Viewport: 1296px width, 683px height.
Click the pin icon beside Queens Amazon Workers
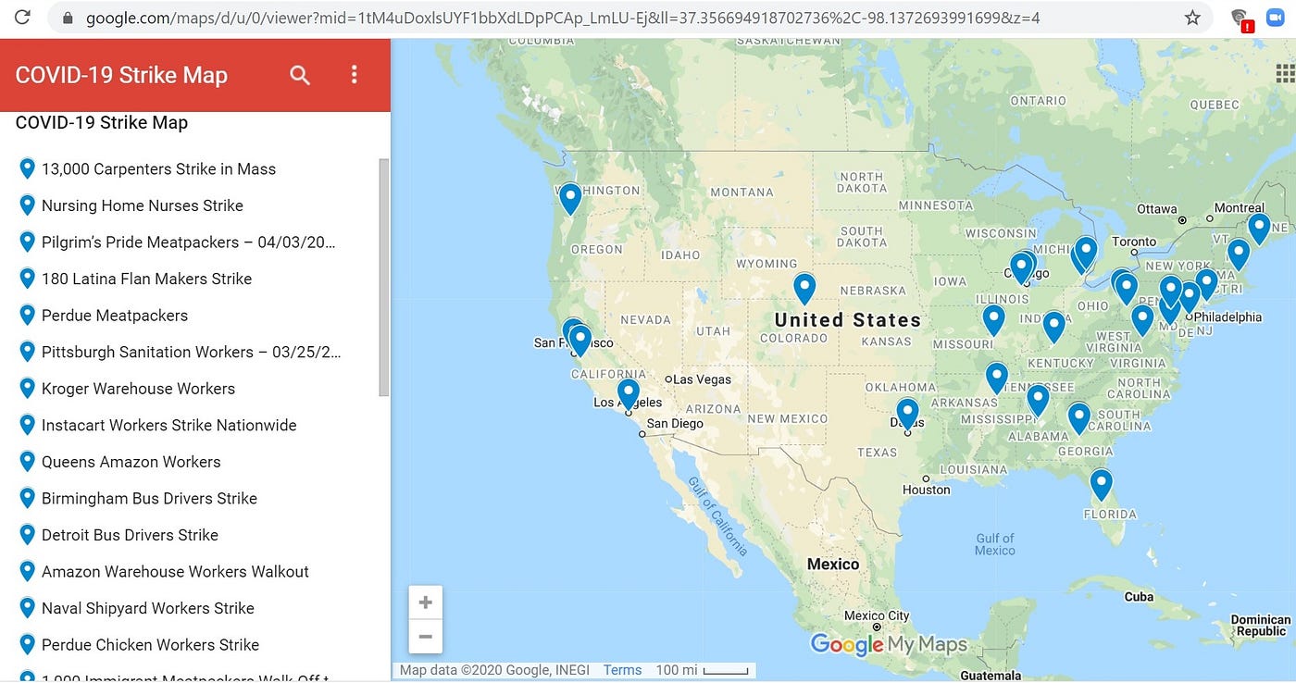(27, 461)
